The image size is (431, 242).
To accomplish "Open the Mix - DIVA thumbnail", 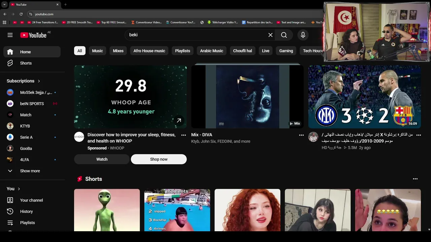I will pos(247,97).
